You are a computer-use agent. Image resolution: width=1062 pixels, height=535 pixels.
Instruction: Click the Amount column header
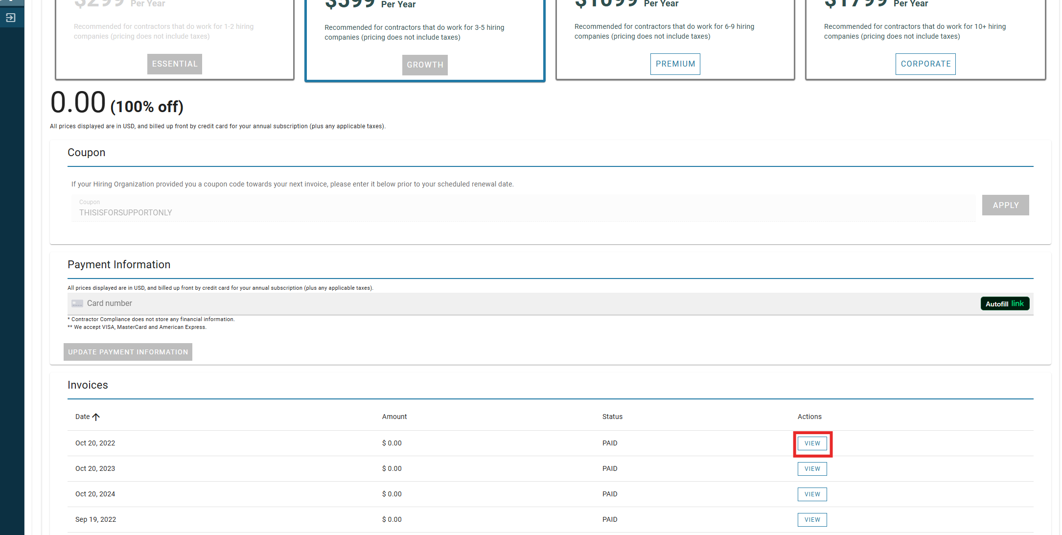point(394,417)
